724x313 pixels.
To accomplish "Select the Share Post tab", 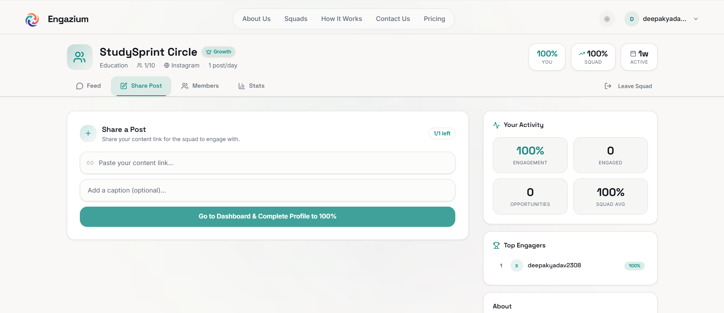I will coord(141,86).
